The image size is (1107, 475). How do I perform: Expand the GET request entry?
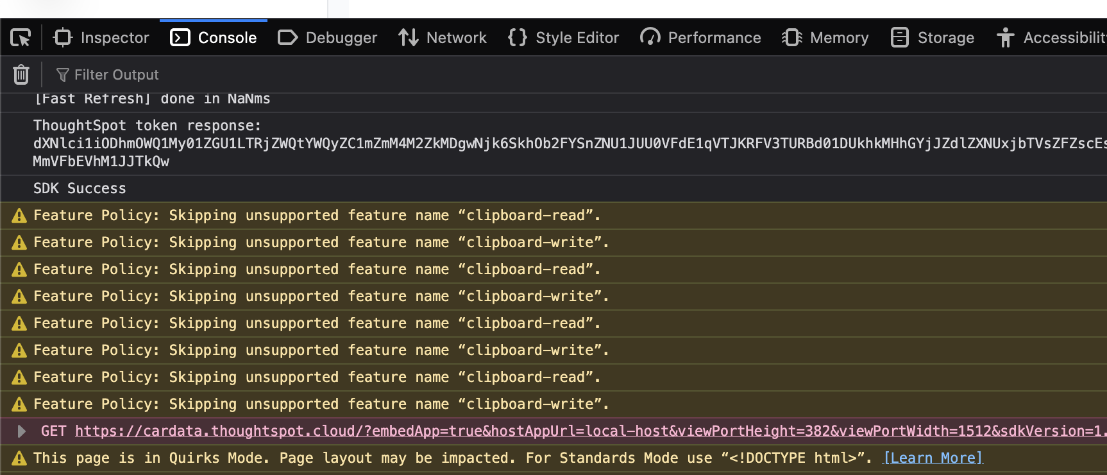[21, 431]
